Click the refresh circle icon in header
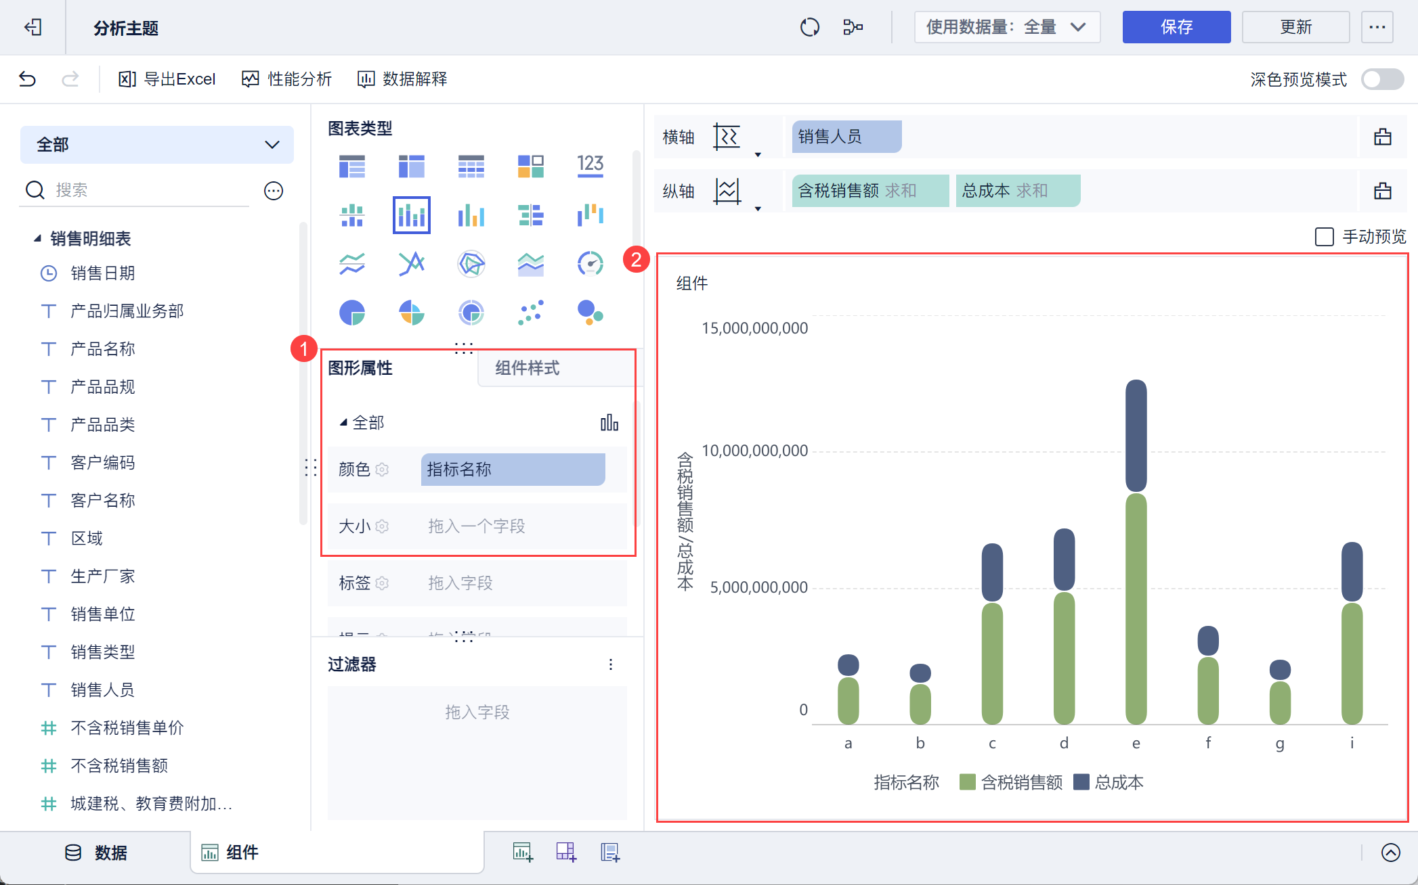The image size is (1418, 885). tap(809, 27)
